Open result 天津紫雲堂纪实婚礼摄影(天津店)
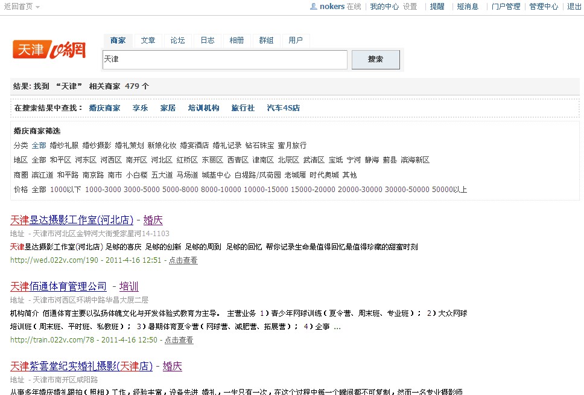Image resolution: width=584 pixels, height=395 pixels. [81, 366]
